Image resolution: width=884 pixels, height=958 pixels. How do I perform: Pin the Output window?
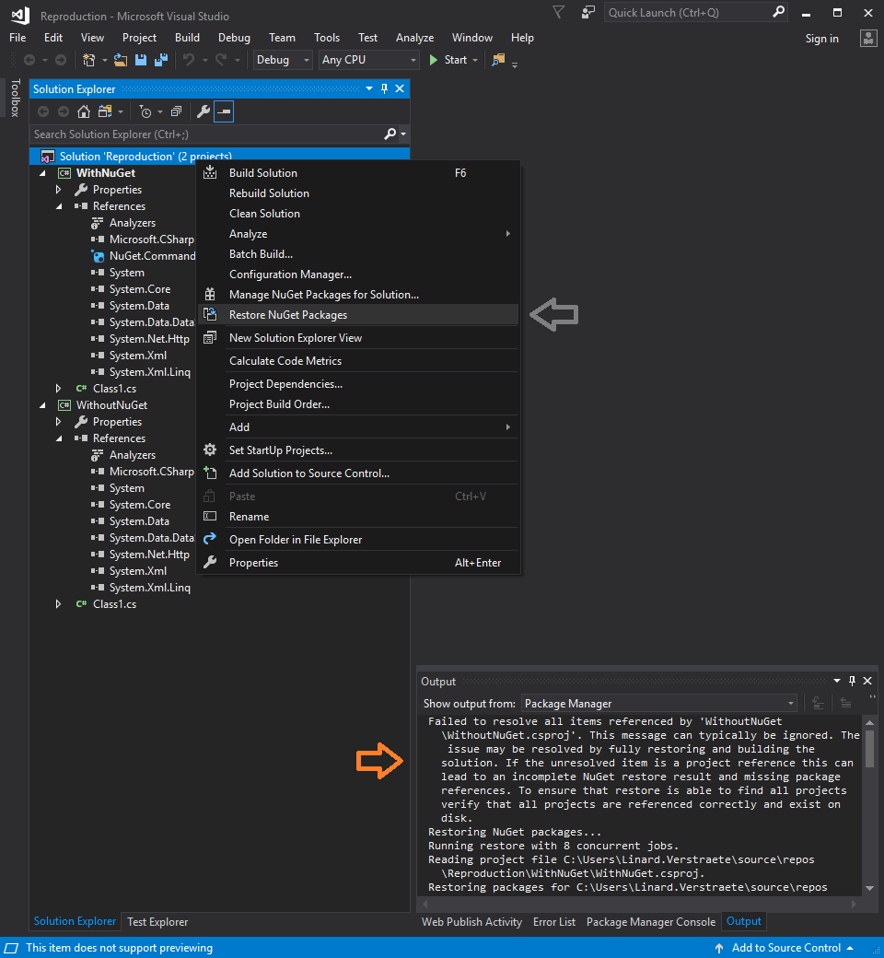(x=851, y=681)
